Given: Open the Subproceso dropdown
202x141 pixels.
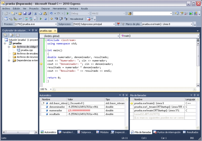Looking at the screenshot, I should click(114, 24).
